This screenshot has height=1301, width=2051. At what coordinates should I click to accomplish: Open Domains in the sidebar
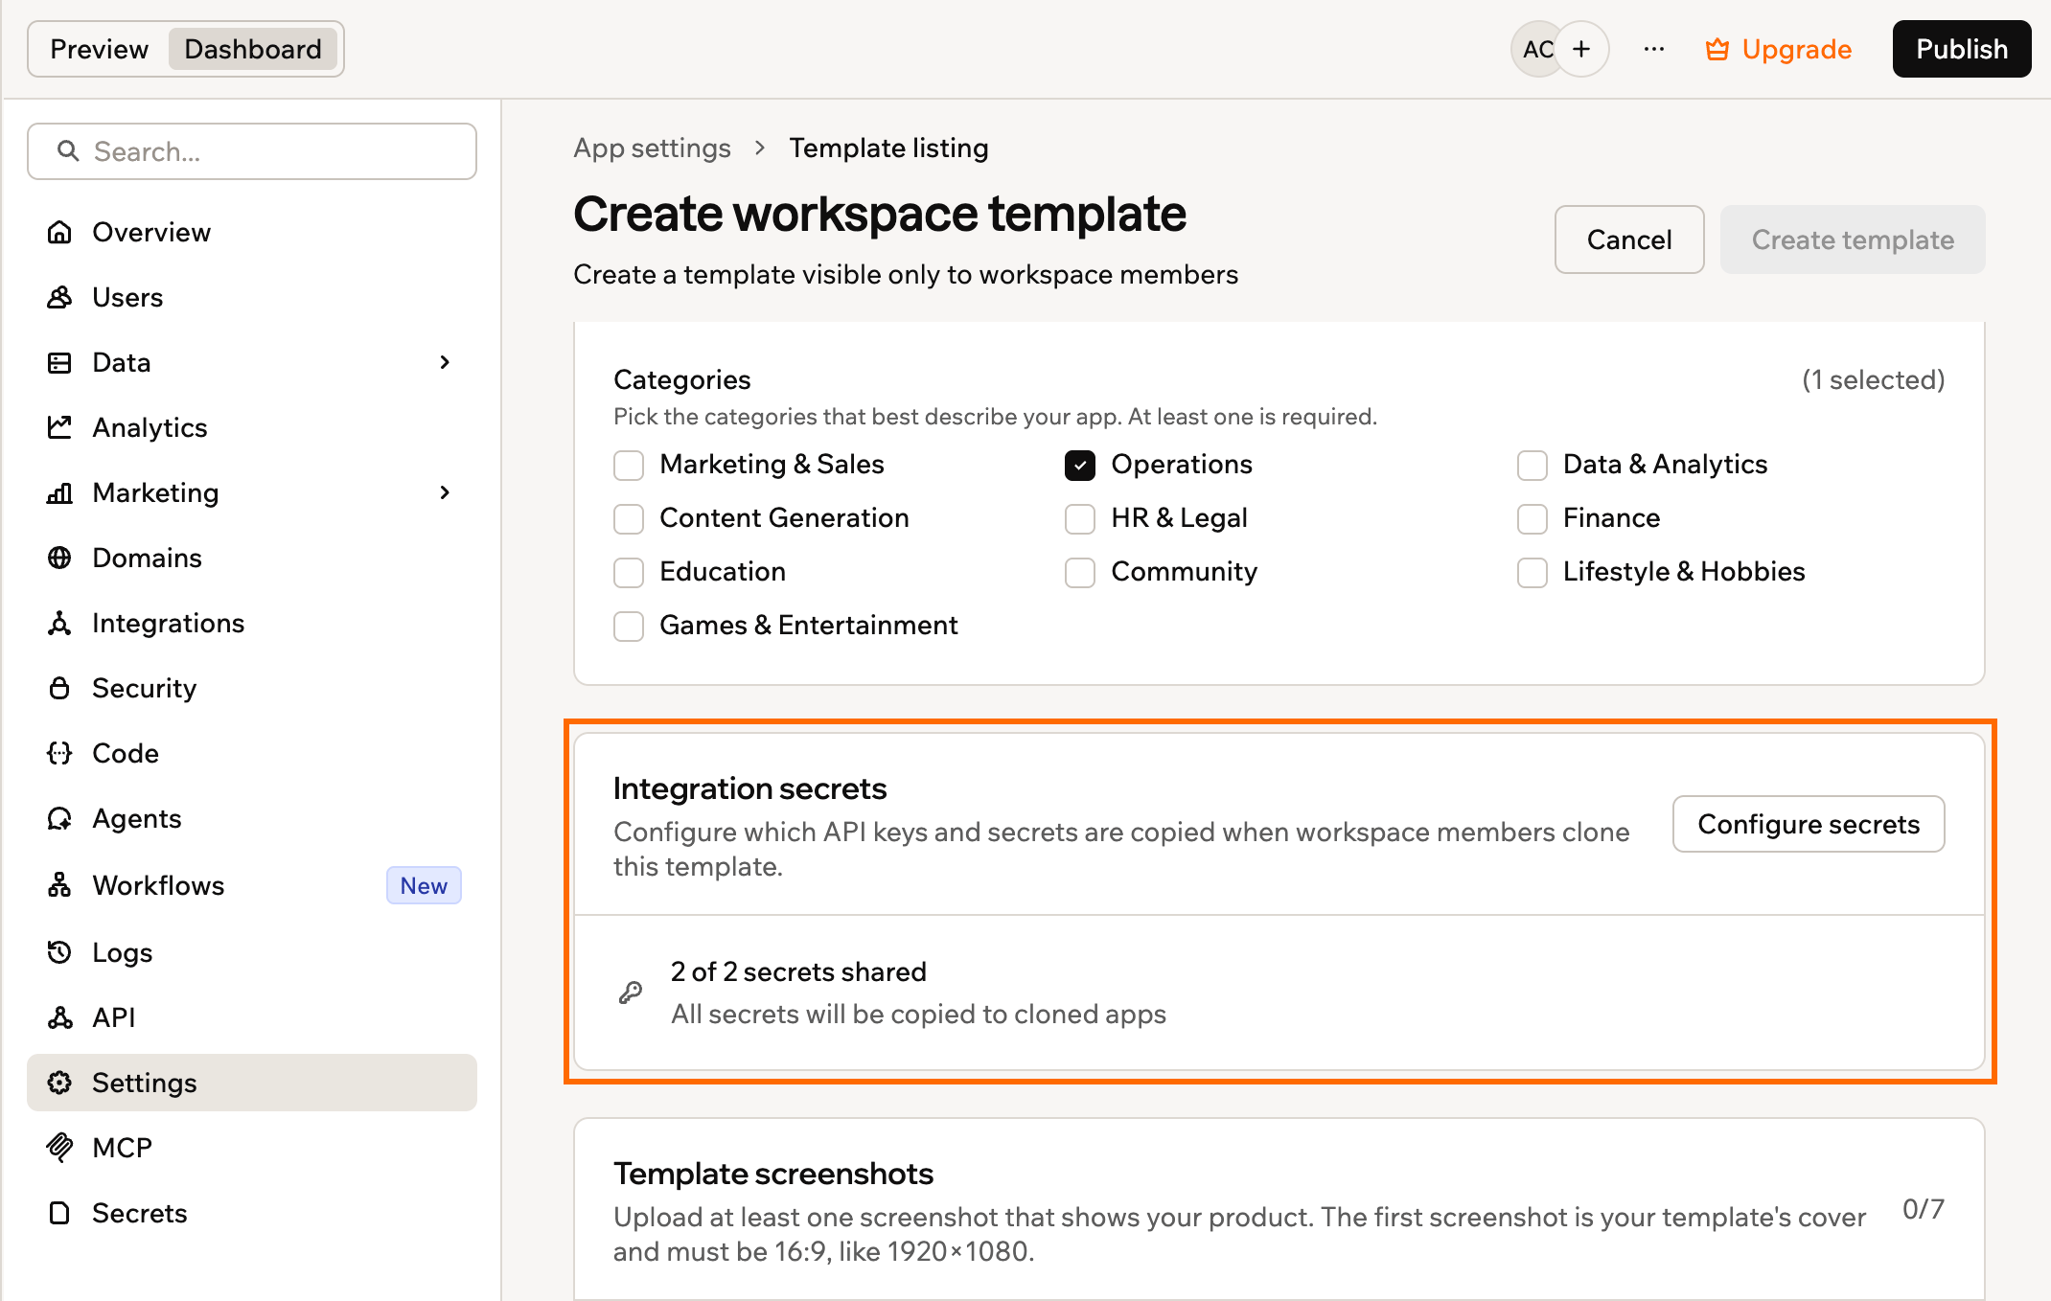pyautogui.click(x=252, y=558)
